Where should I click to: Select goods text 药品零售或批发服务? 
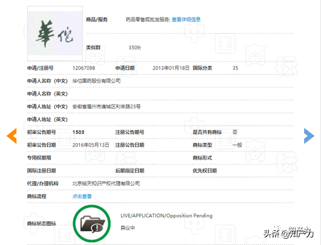point(147,20)
